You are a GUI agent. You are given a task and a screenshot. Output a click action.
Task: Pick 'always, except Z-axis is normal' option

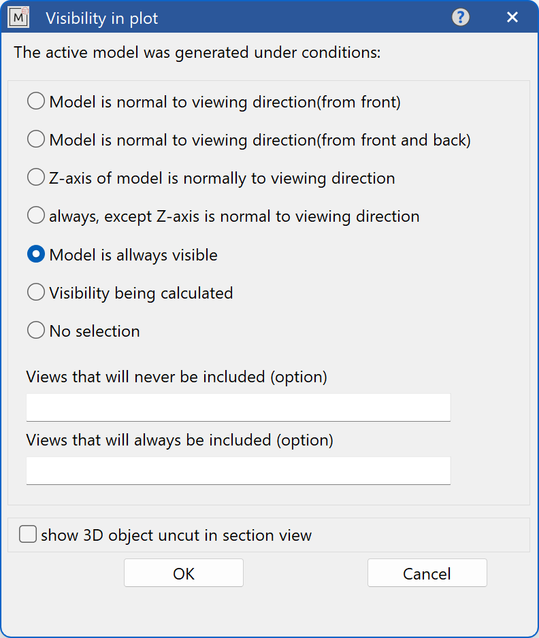click(35, 216)
